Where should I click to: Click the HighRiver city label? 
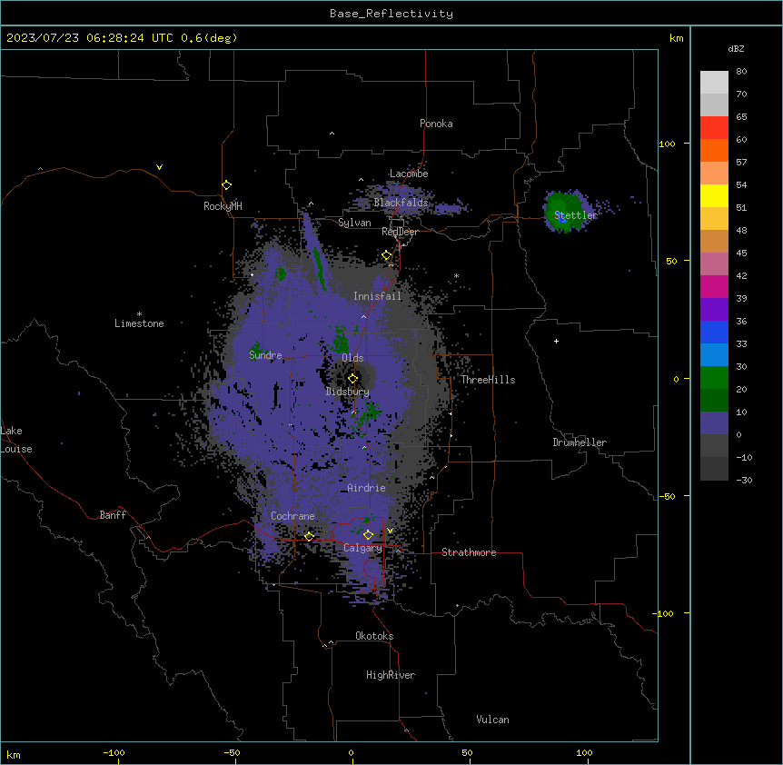tap(391, 675)
